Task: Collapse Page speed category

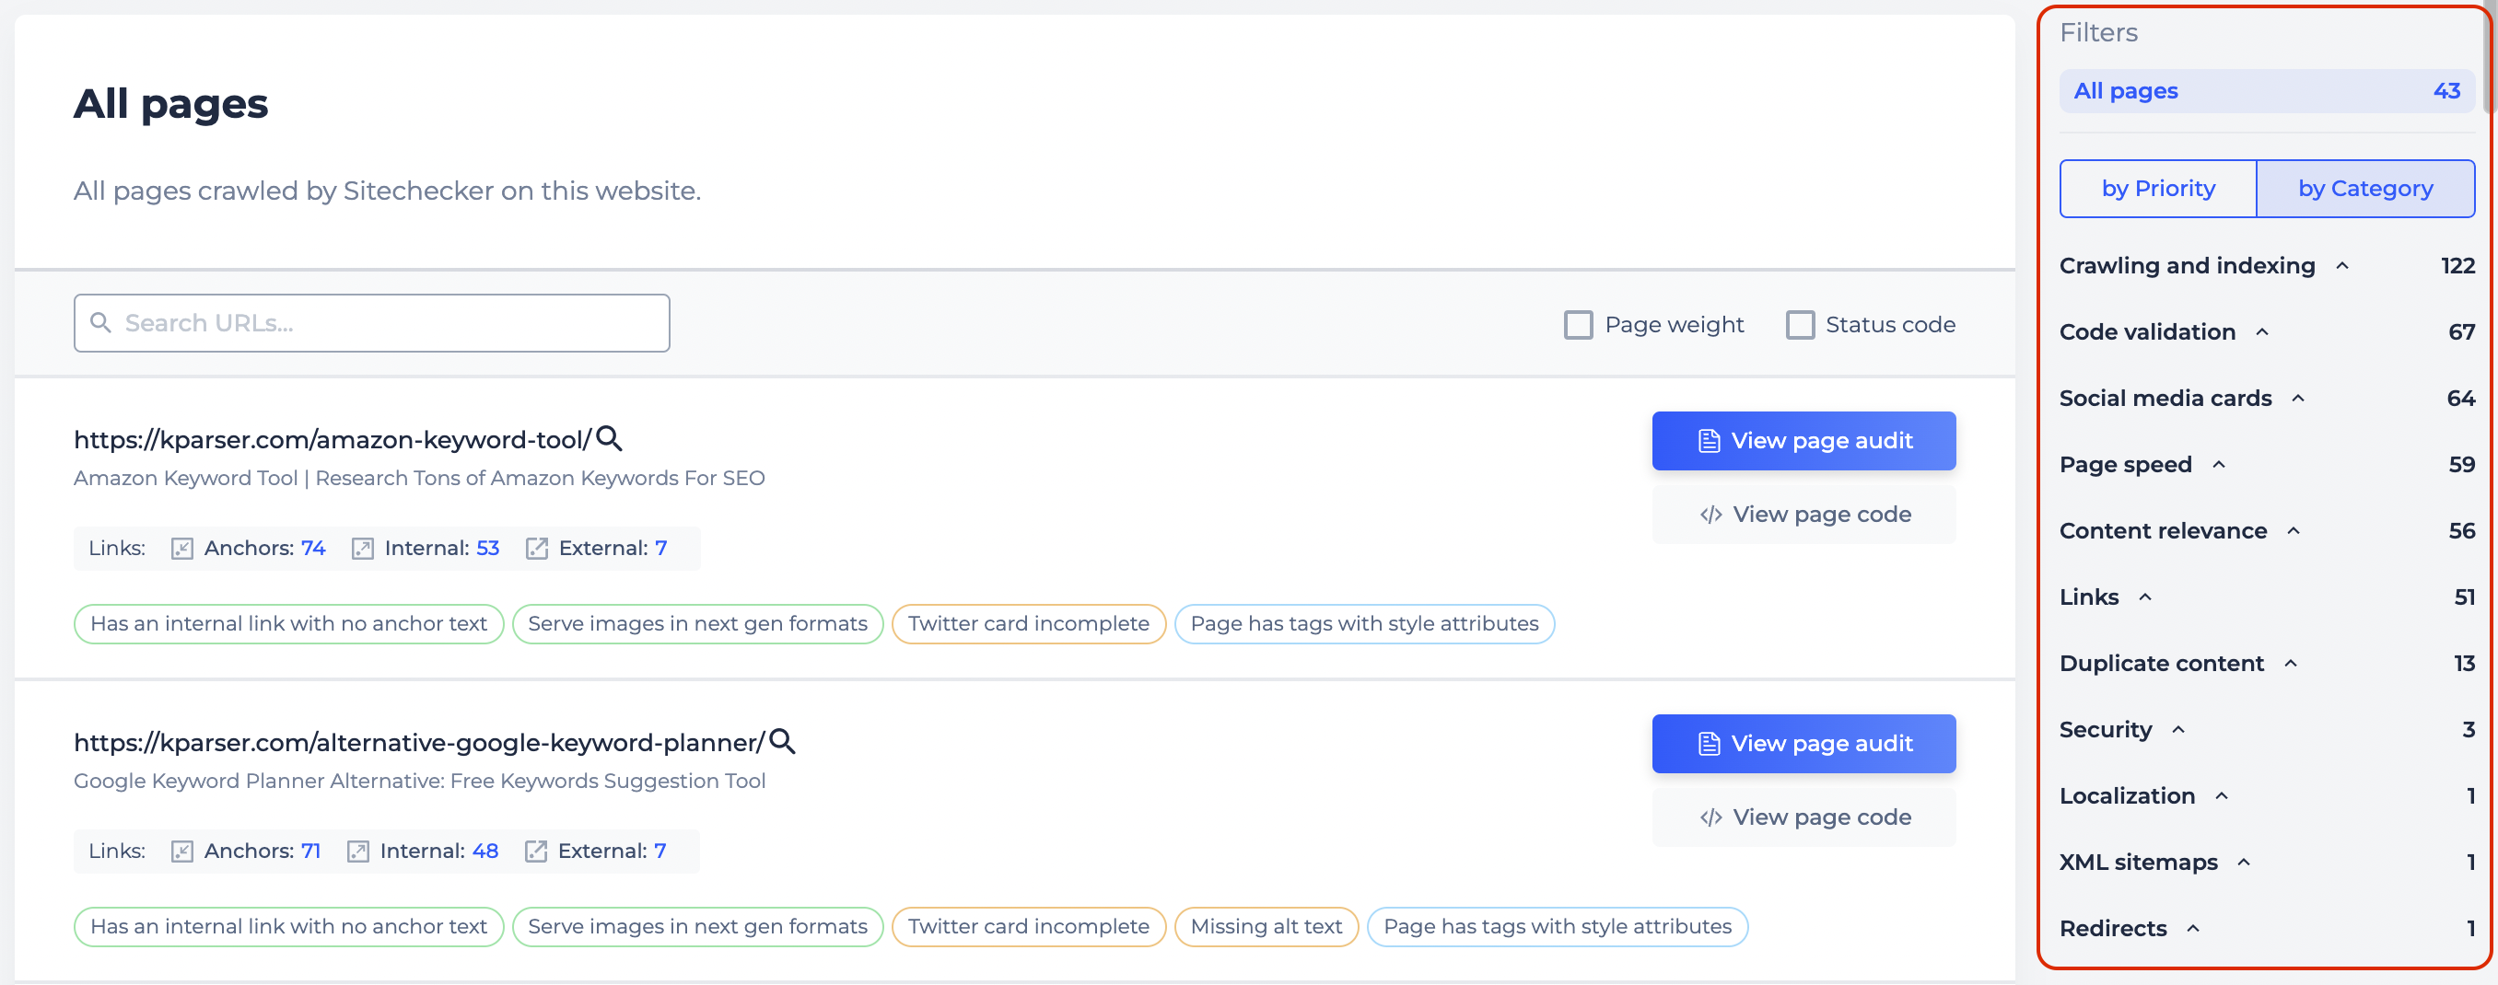Action: click(2219, 464)
